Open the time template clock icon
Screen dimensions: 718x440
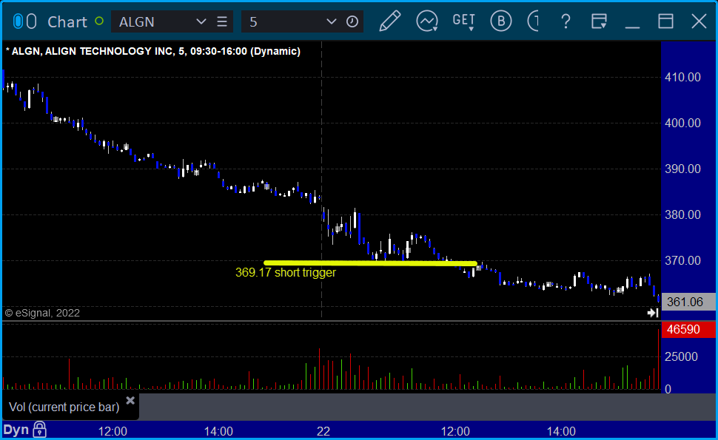[x=352, y=21]
